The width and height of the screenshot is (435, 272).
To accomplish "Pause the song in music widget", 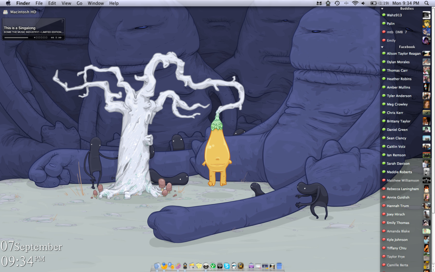I will pyautogui.click(x=56, y=37).
